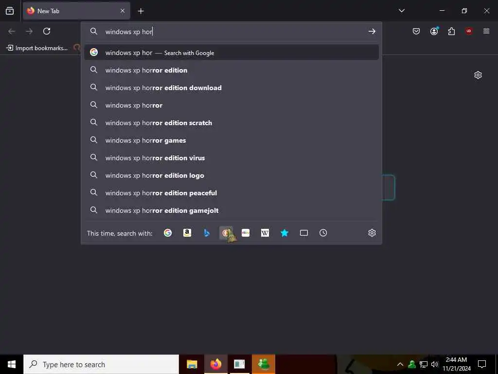Image resolution: width=498 pixels, height=374 pixels.
Task: Select suggestion 'windows xp horror edition scratch'
Action: (231, 123)
